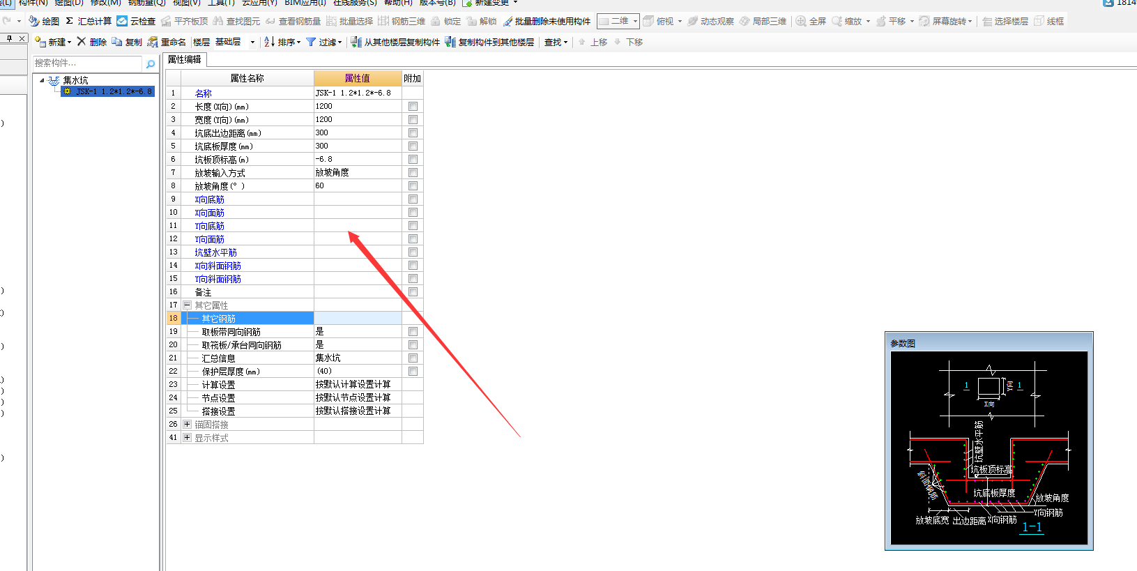Screen dimensions: 1137x571
Task: Tick the 附加 checkbox for 坑底板厚度
Action: click(413, 146)
